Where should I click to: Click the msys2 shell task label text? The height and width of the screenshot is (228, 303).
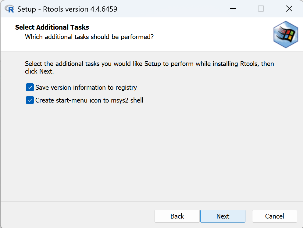(89, 100)
